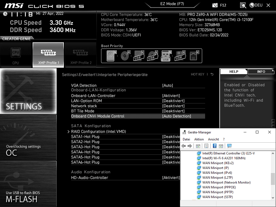276x207 pixels.
Task: Toggle XMP Profile 1
Action: point(48,55)
